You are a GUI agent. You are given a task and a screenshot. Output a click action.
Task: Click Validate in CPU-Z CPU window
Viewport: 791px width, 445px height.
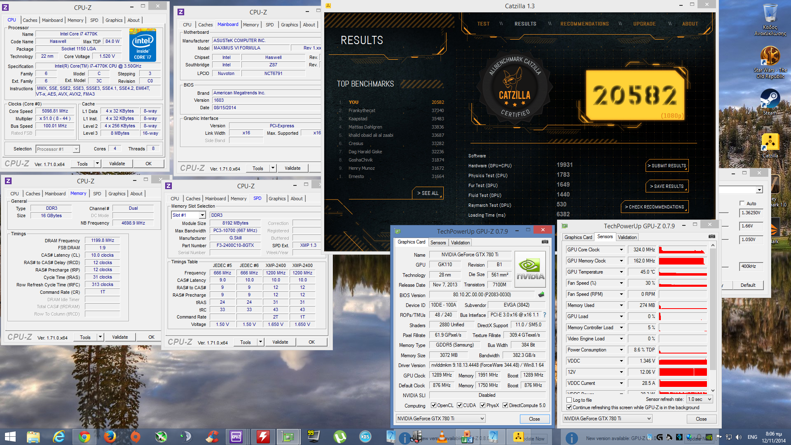(117, 164)
